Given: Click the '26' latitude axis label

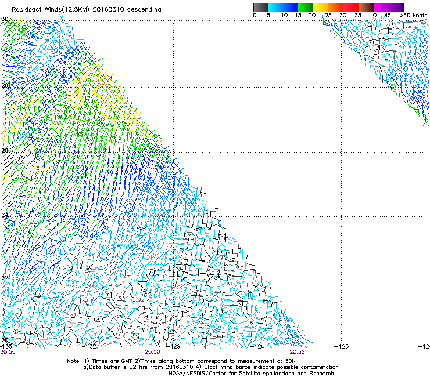Looking at the screenshot, I should point(5,150).
